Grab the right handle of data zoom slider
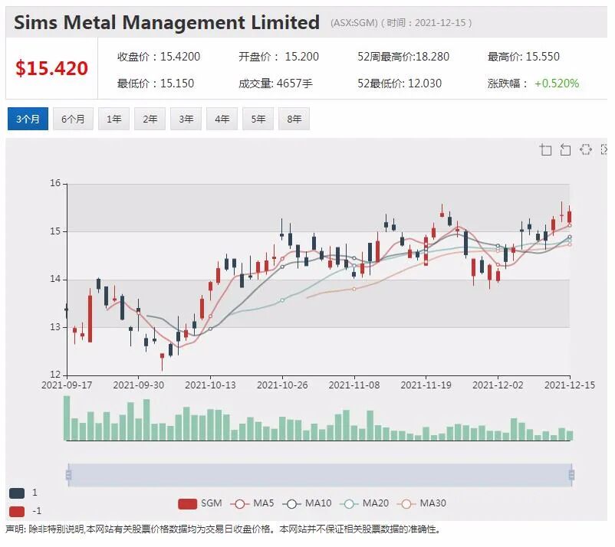615x547 pixels. pos(571,475)
